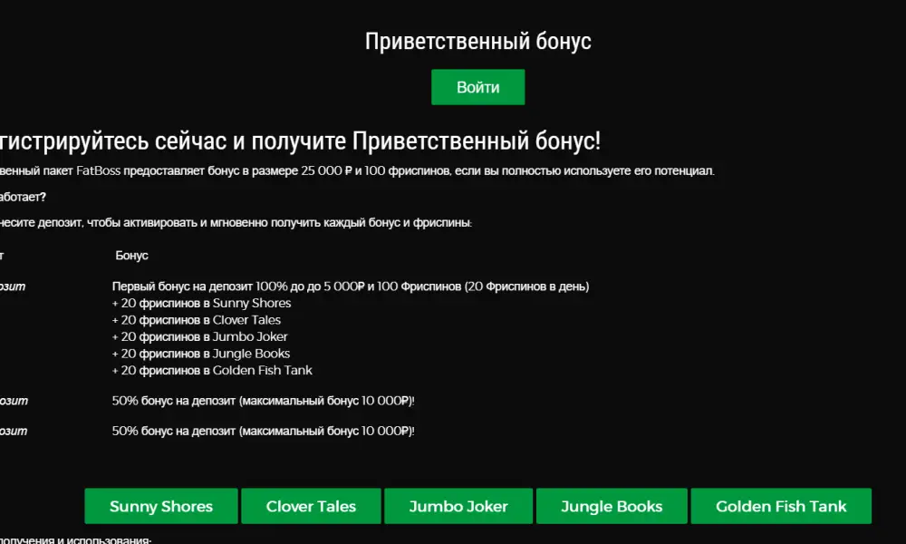The image size is (906, 544).
Task: Open the Sunny Shores game button
Action: point(161,506)
